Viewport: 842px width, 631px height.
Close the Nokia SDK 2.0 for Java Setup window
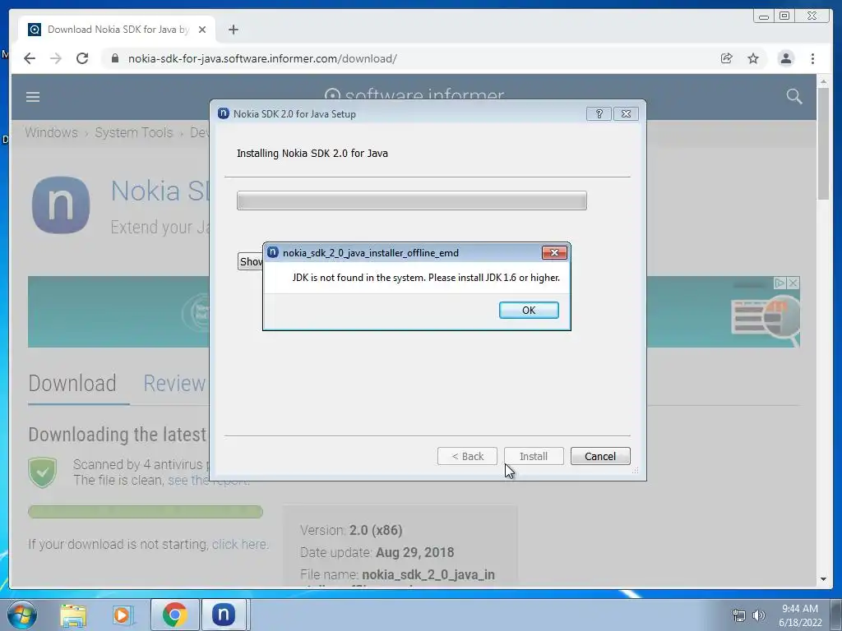[x=626, y=113]
